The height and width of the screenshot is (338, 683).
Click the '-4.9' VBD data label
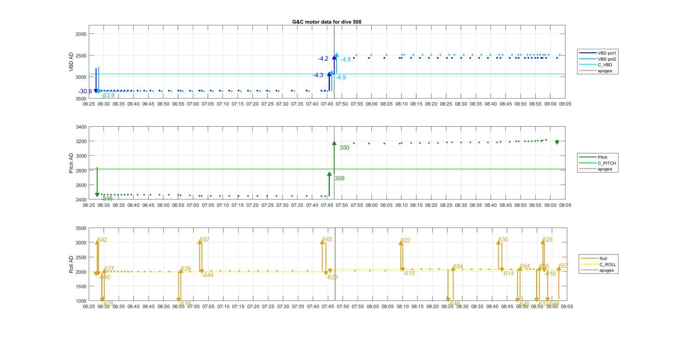341,78
